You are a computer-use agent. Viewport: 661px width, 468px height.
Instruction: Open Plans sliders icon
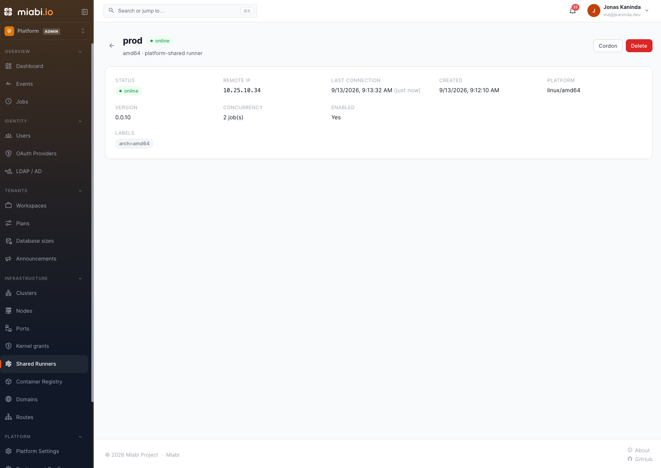click(x=8, y=223)
